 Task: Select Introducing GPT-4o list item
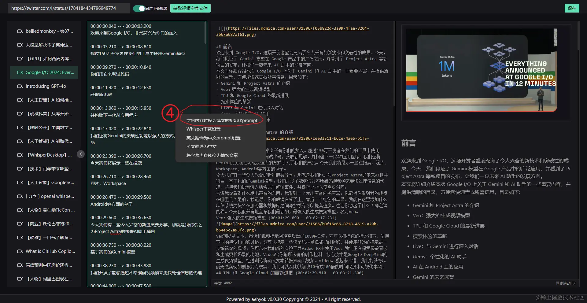(44, 86)
